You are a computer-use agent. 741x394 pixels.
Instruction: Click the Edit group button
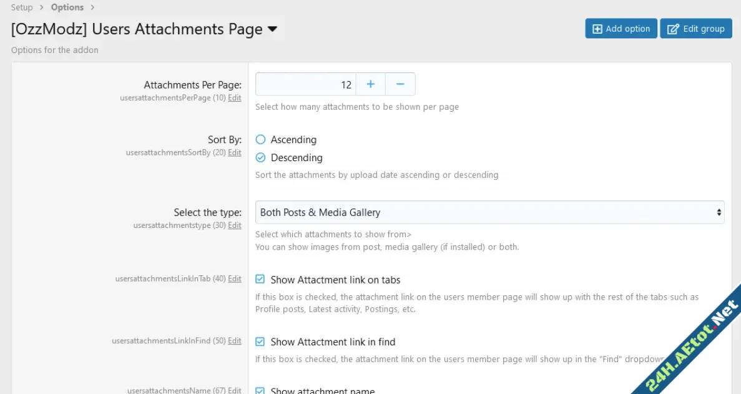point(695,29)
